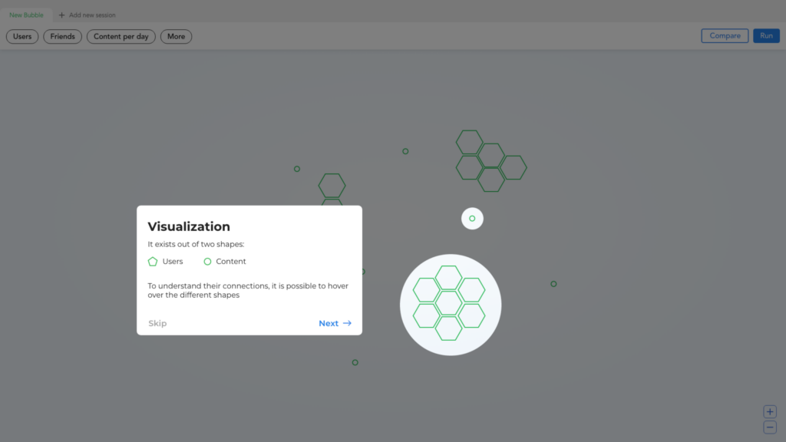Expand the More options pill
786x442 pixels.
tap(176, 37)
